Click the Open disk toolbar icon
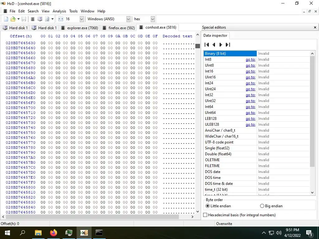The image size is (319, 239). pyautogui.click(x=40, y=19)
